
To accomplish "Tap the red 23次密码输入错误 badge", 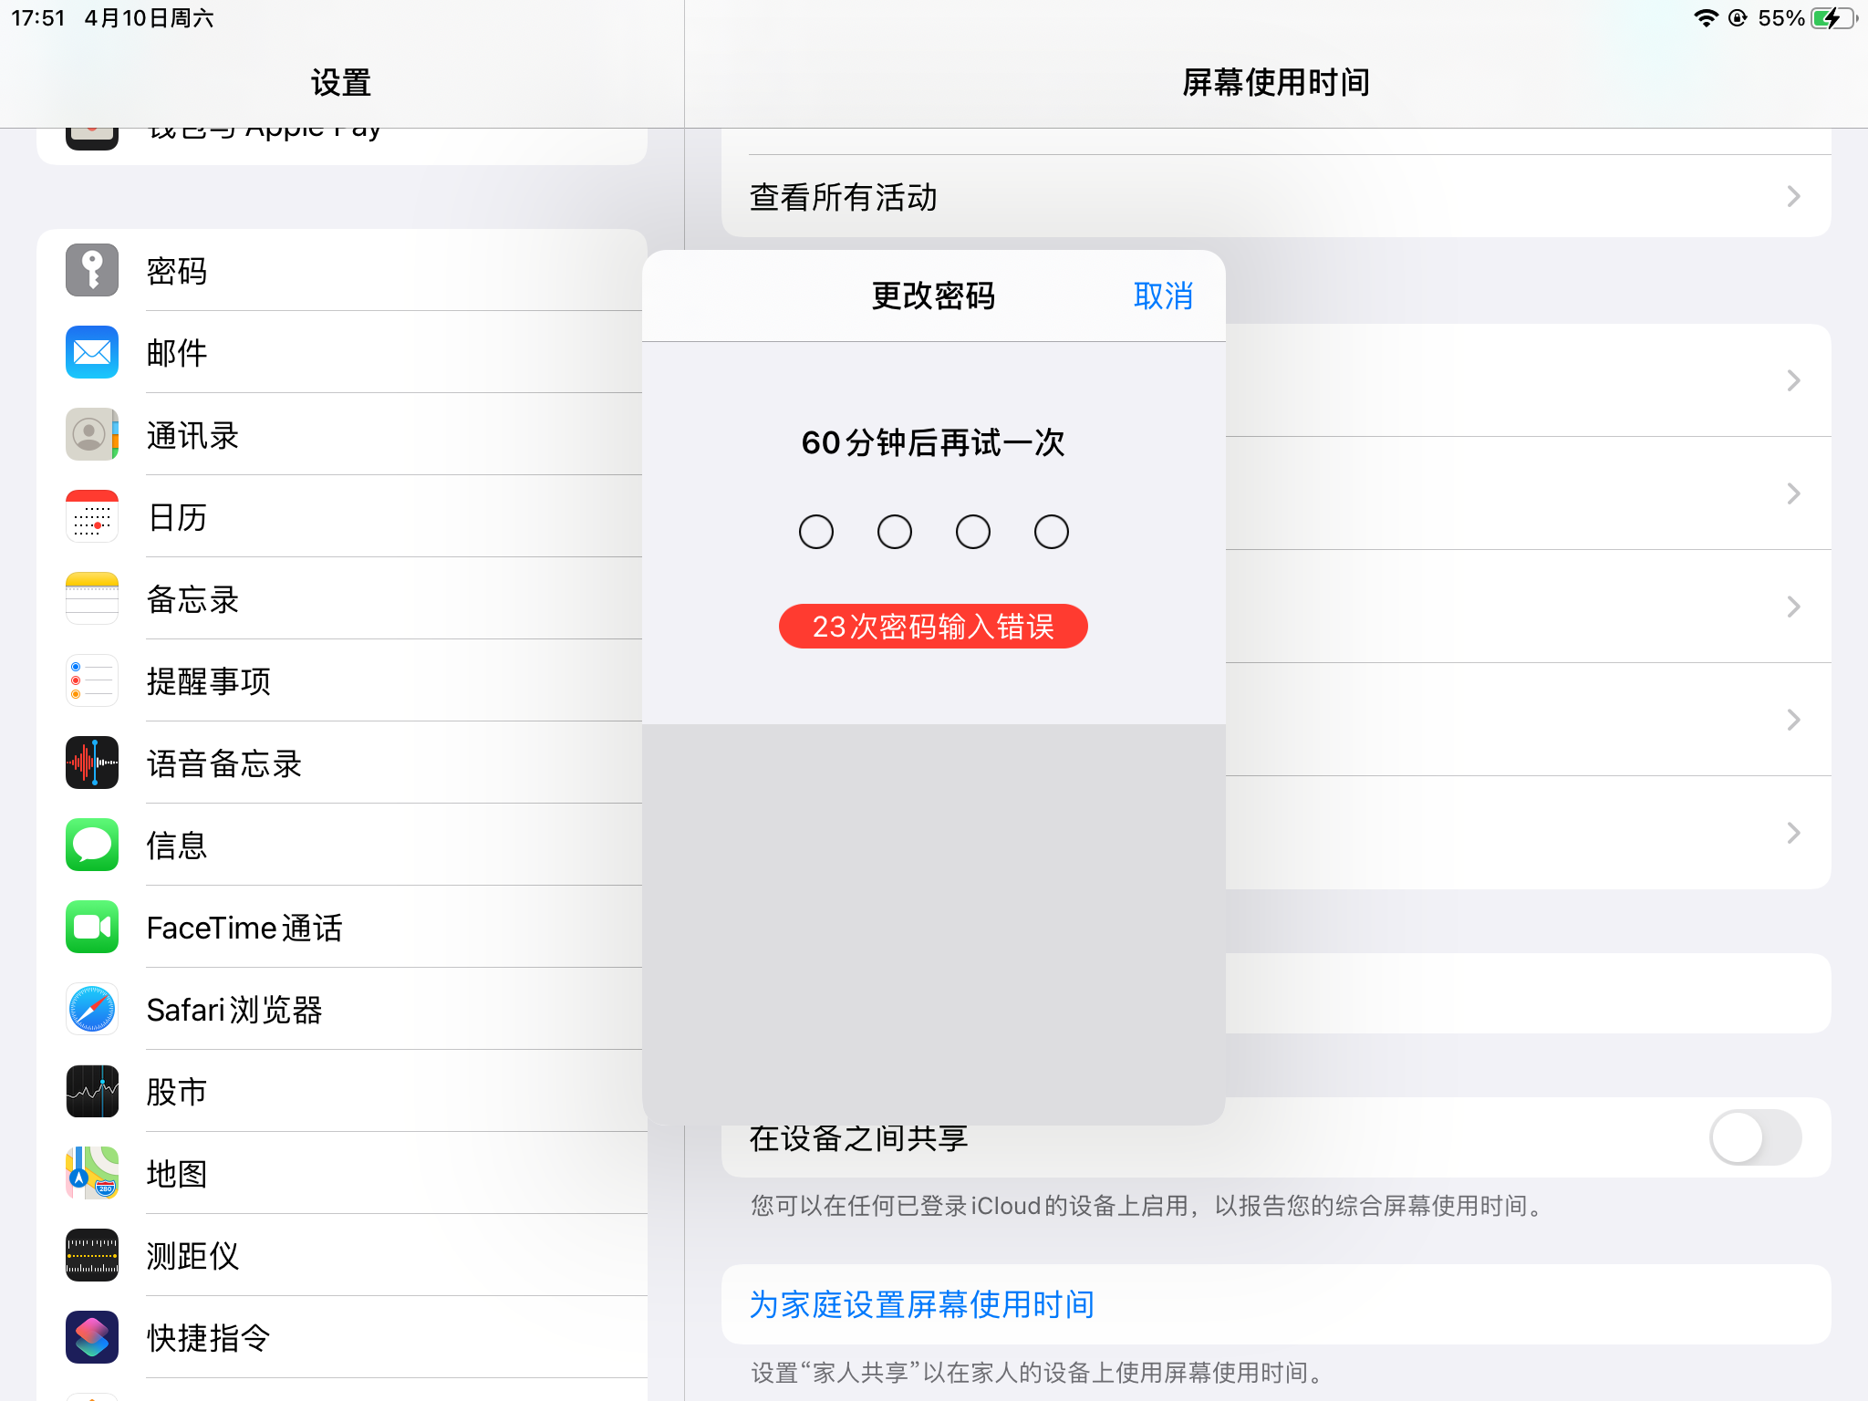I will click(932, 627).
